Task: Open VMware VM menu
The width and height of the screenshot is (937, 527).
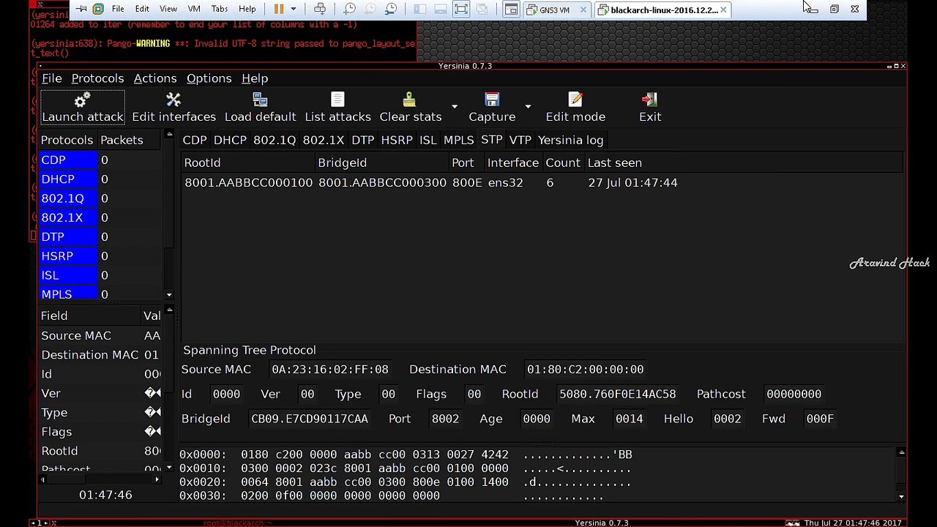Action: (194, 9)
